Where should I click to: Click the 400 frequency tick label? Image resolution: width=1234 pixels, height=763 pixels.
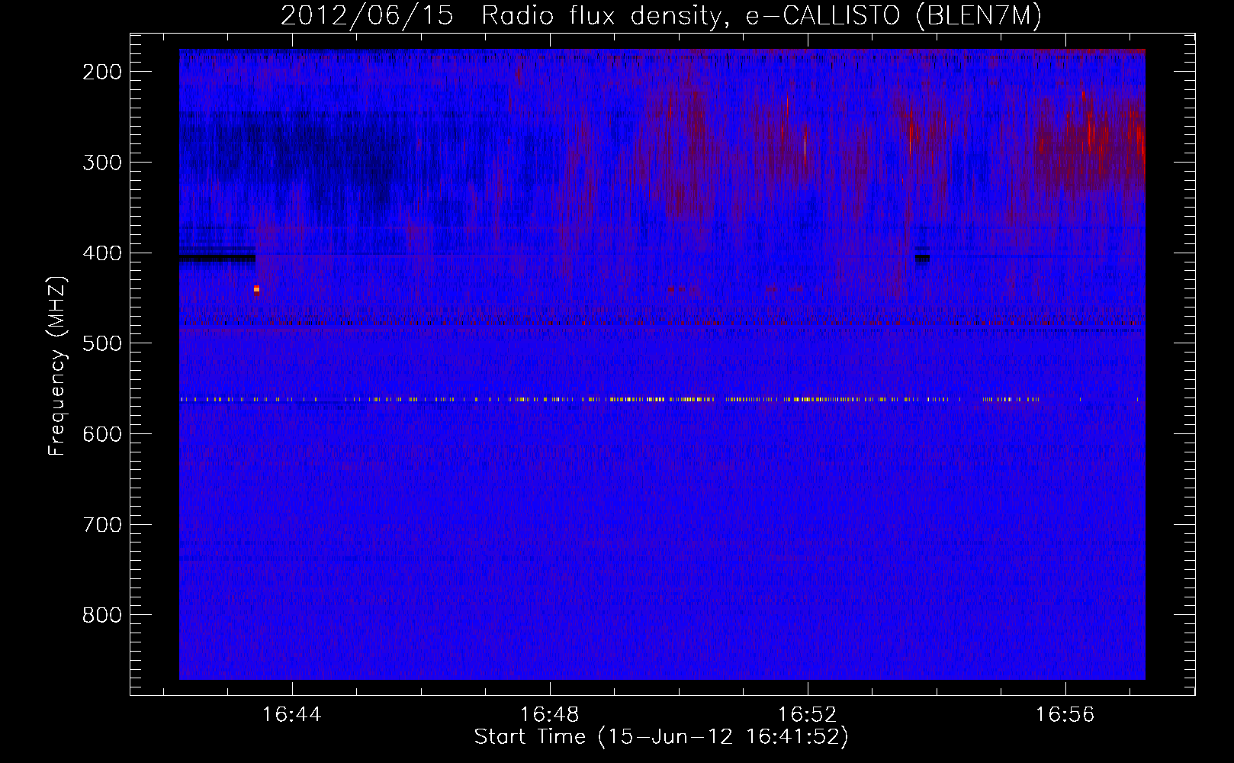tap(102, 253)
